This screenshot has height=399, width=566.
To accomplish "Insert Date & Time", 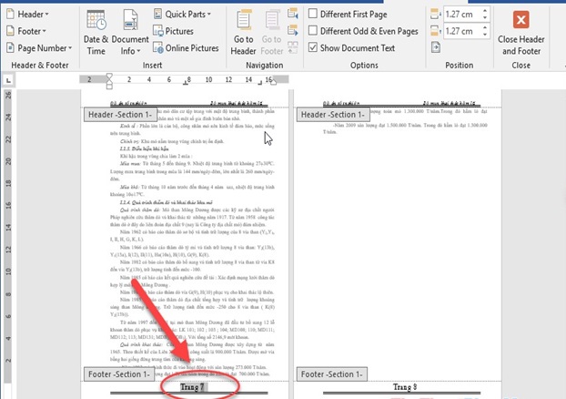I will tap(96, 33).
